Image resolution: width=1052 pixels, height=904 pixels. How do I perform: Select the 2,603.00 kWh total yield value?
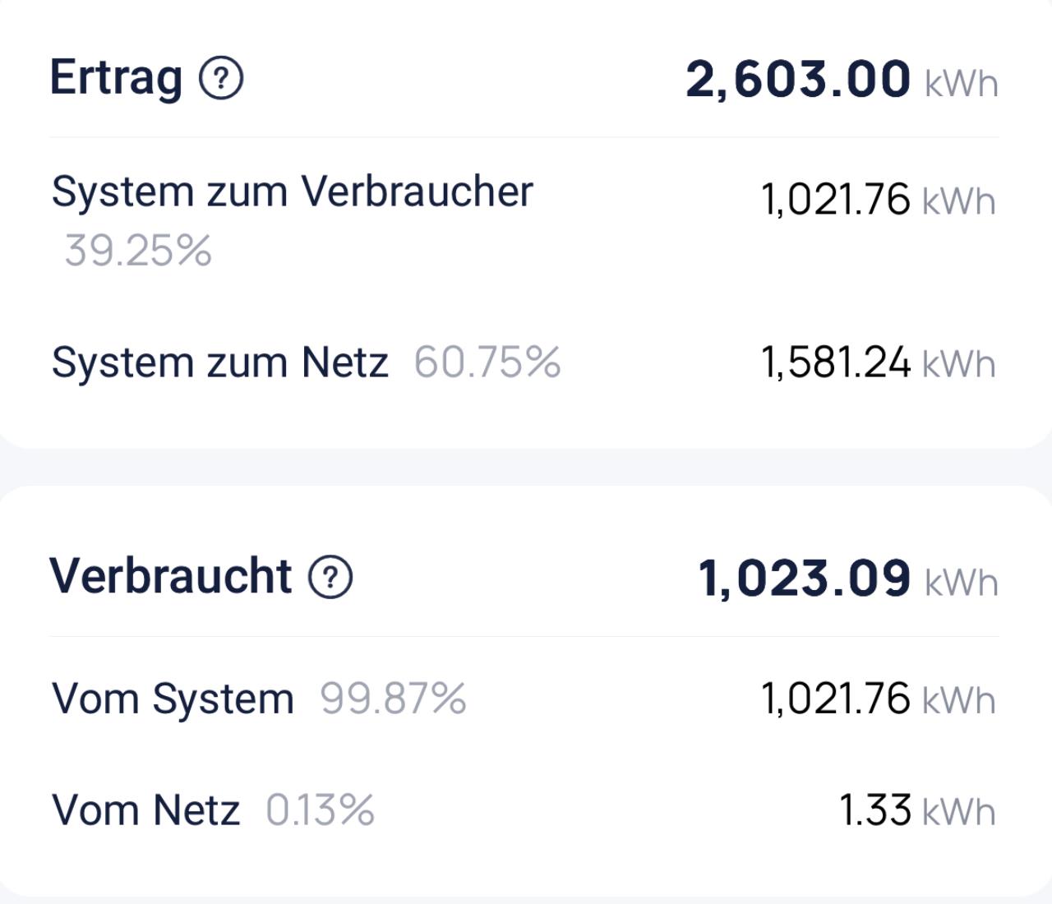pyautogui.click(x=798, y=80)
